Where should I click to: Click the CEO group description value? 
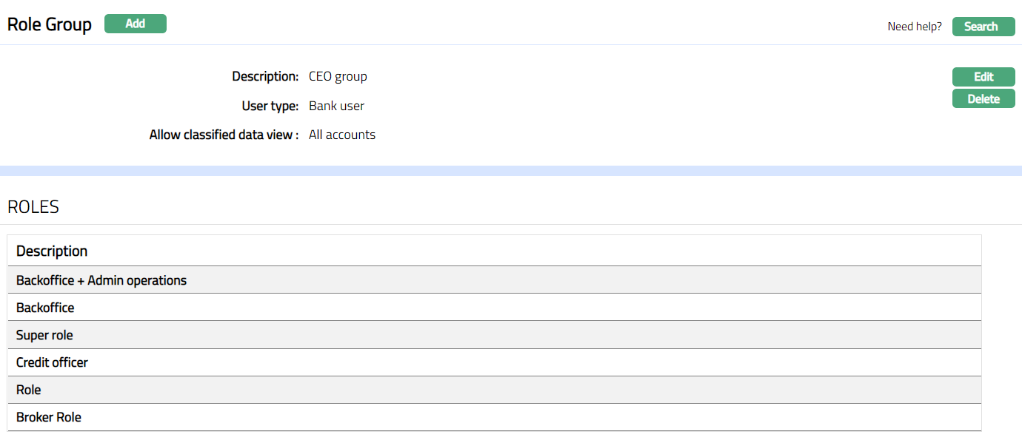coord(338,76)
